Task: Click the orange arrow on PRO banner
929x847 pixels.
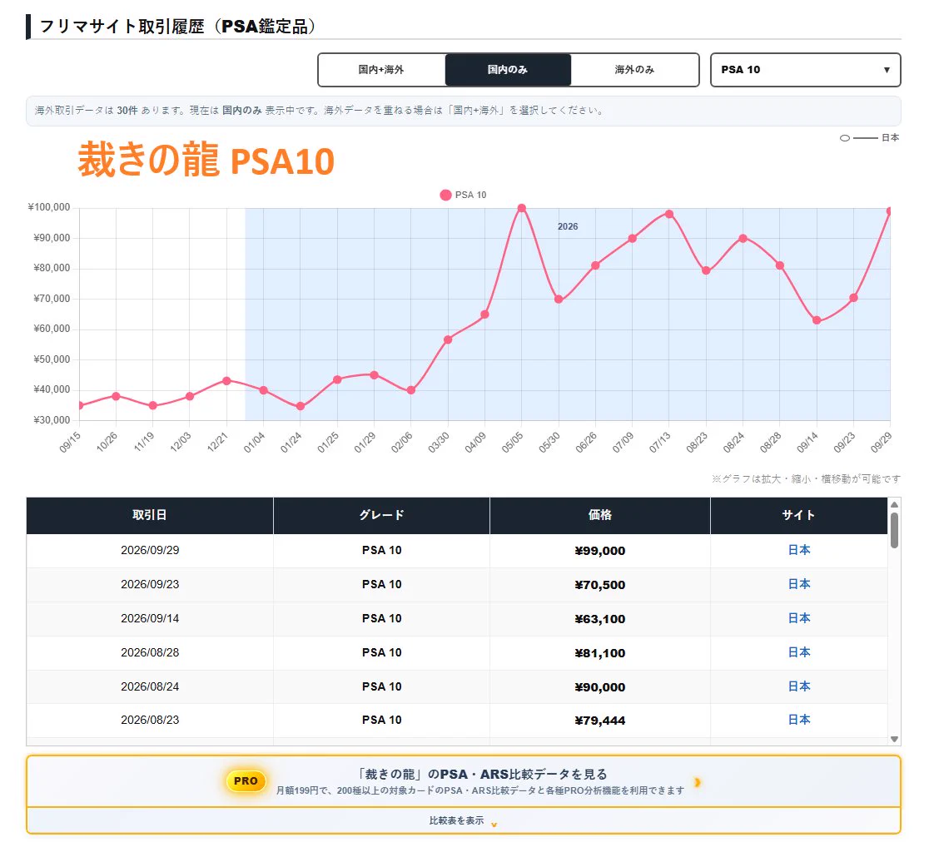Action: click(698, 782)
